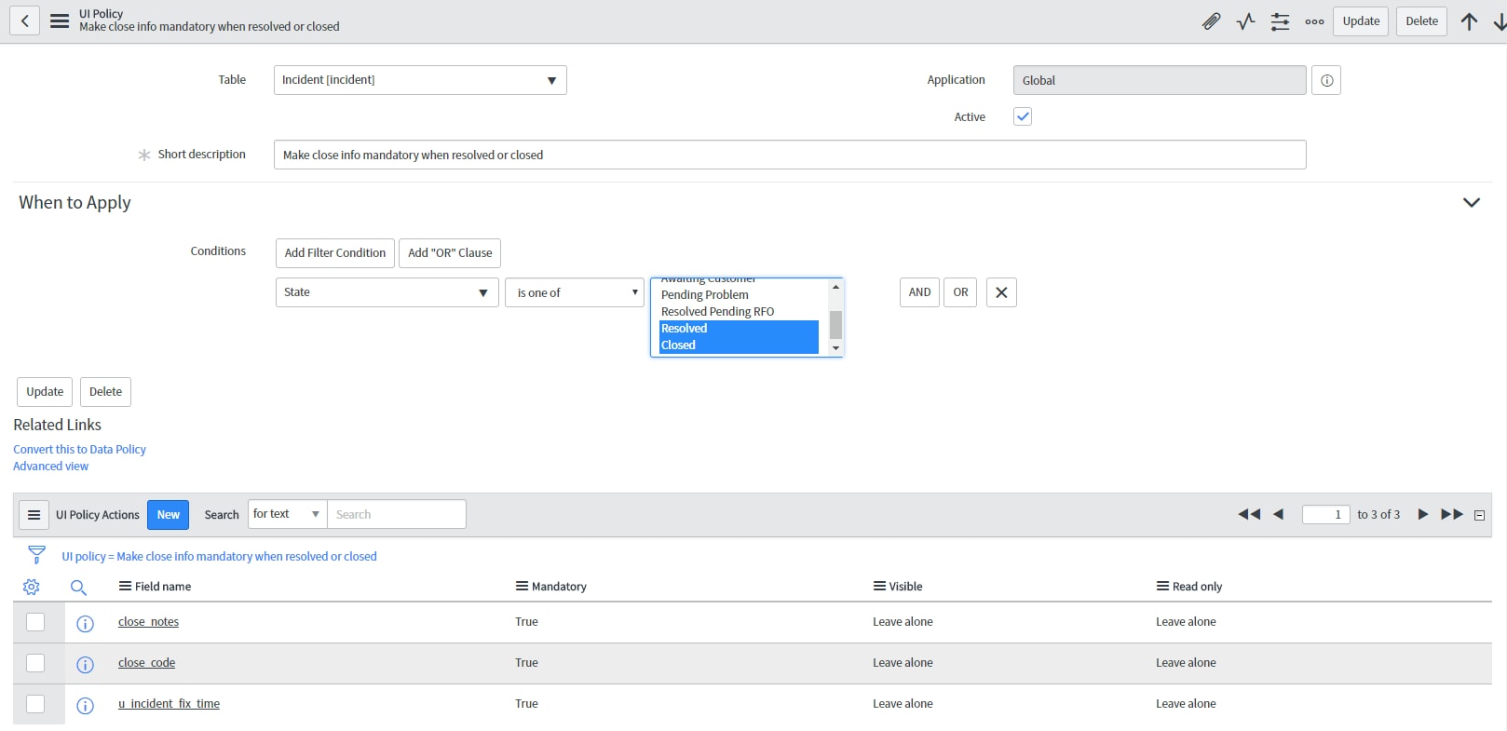This screenshot has width=1507, height=731.
Task: Go to previous page of list
Action: pyautogui.click(x=1278, y=514)
